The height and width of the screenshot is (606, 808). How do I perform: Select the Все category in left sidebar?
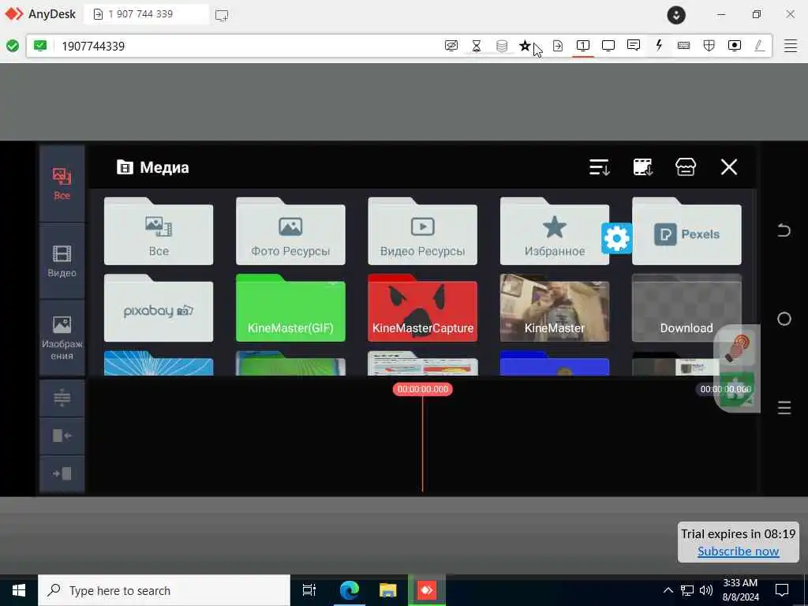pyautogui.click(x=62, y=183)
